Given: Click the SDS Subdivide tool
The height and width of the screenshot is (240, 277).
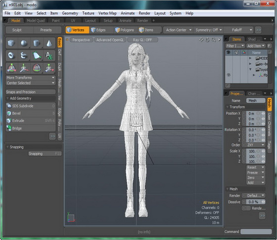Looking at the screenshot, I should 31,106.
